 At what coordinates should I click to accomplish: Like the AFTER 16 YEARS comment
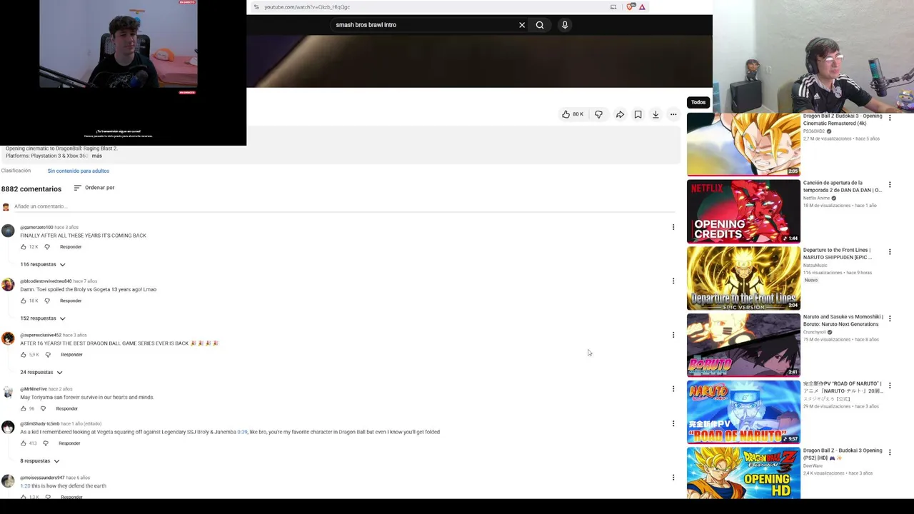coord(23,355)
